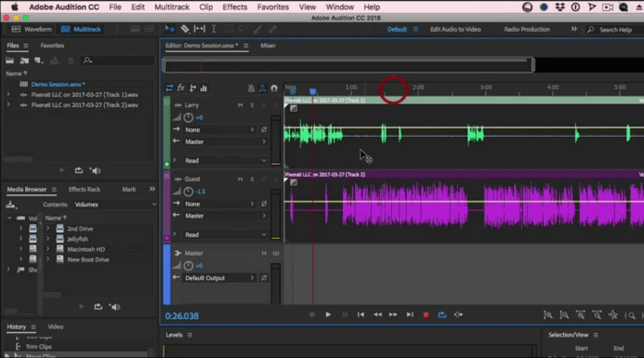Switch to Waveform view

click(x=32, y=29)
